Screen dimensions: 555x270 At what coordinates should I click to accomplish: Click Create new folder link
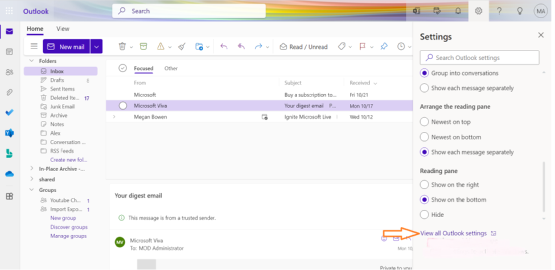tap(69, 160)
